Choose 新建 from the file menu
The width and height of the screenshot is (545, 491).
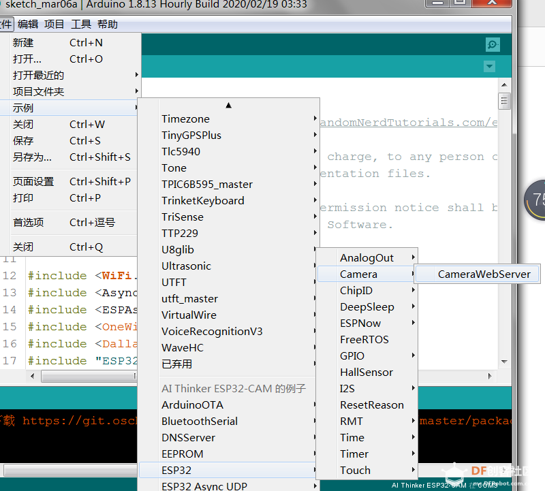click(70, 43)
